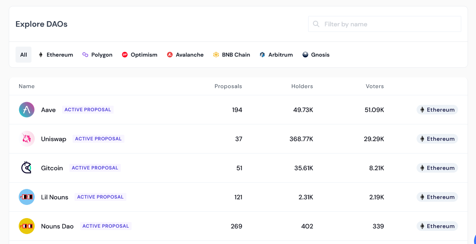Open the Ethereum tag on the Aave row
Screen dimensions: 476x244
coord(437,109)
